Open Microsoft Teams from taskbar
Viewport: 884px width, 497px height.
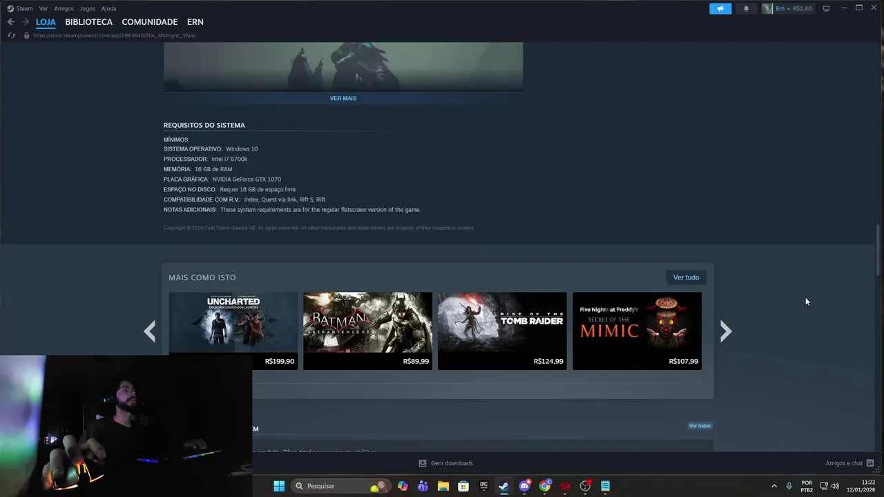[423, 486]
